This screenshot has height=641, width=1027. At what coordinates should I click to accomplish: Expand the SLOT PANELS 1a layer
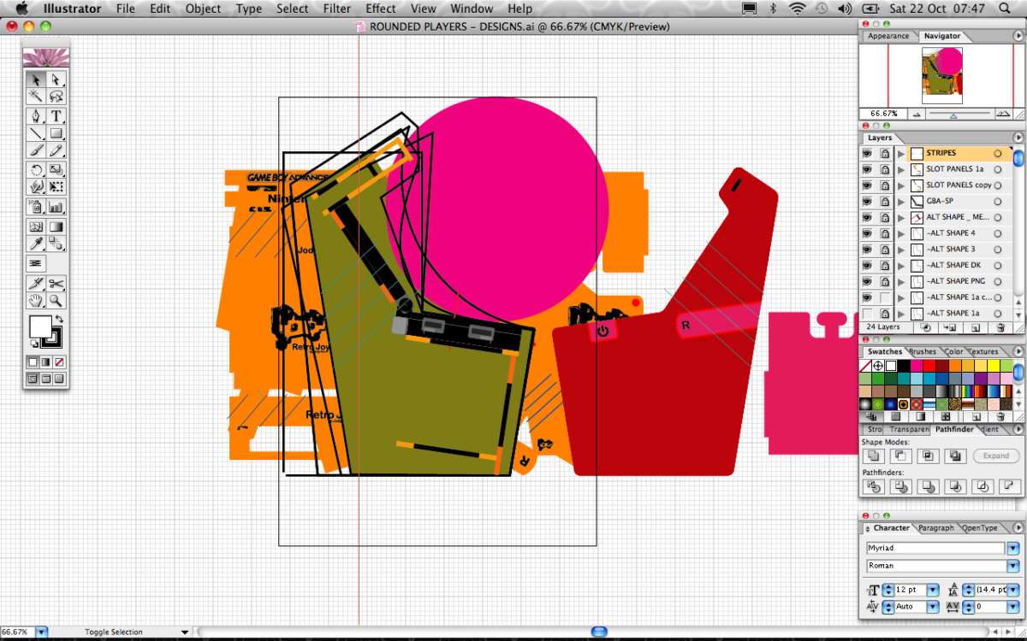click(x=901, y=170)
